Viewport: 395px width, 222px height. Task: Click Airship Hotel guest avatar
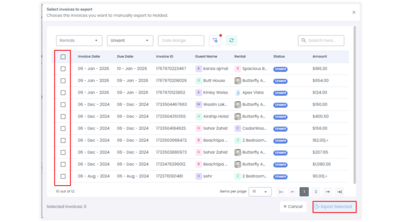(199, 116)
